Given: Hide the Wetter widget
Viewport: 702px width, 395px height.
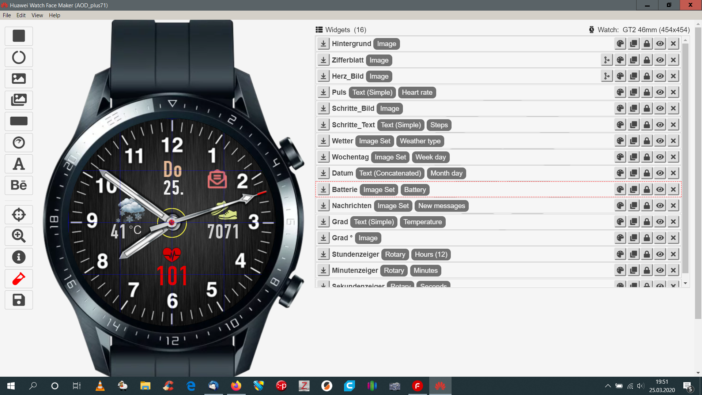Looking at the screenshot, I should click(660, 141).
